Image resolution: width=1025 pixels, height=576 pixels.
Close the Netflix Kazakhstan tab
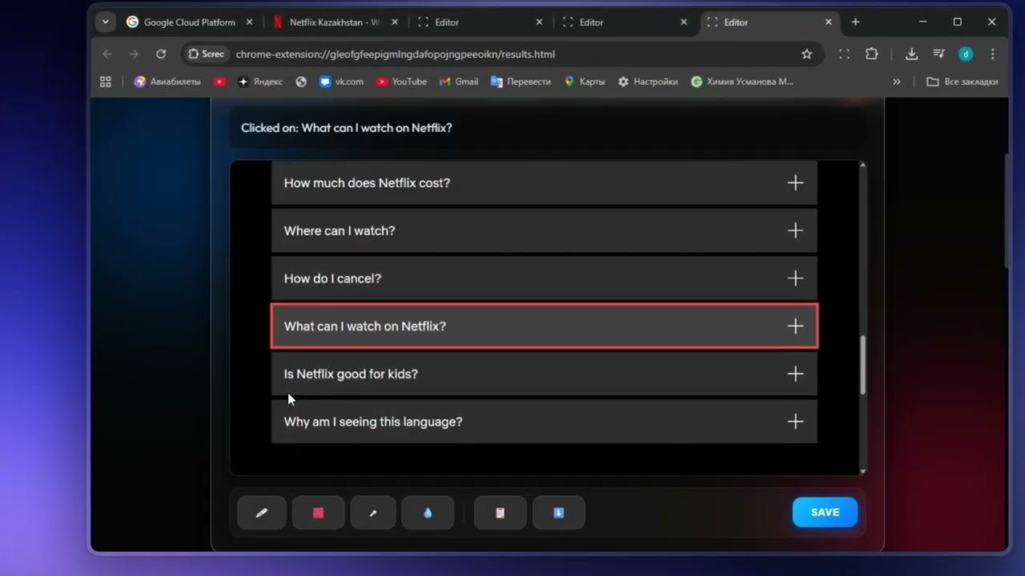(394, 22)
